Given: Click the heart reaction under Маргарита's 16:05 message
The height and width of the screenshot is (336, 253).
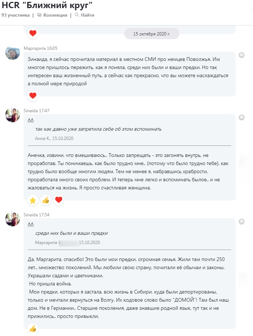Looking at the screenshot, I should point(33,96).
